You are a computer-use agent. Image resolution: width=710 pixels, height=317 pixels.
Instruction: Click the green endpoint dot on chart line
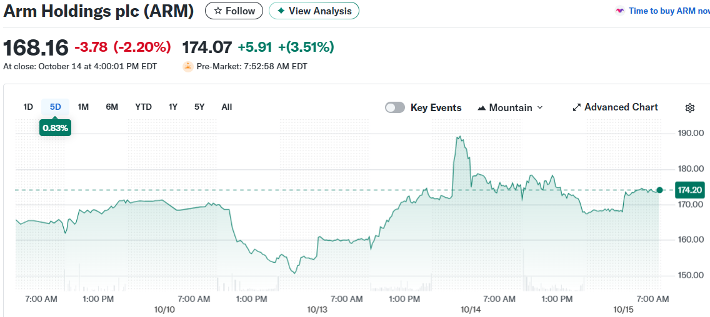(659, 190)
